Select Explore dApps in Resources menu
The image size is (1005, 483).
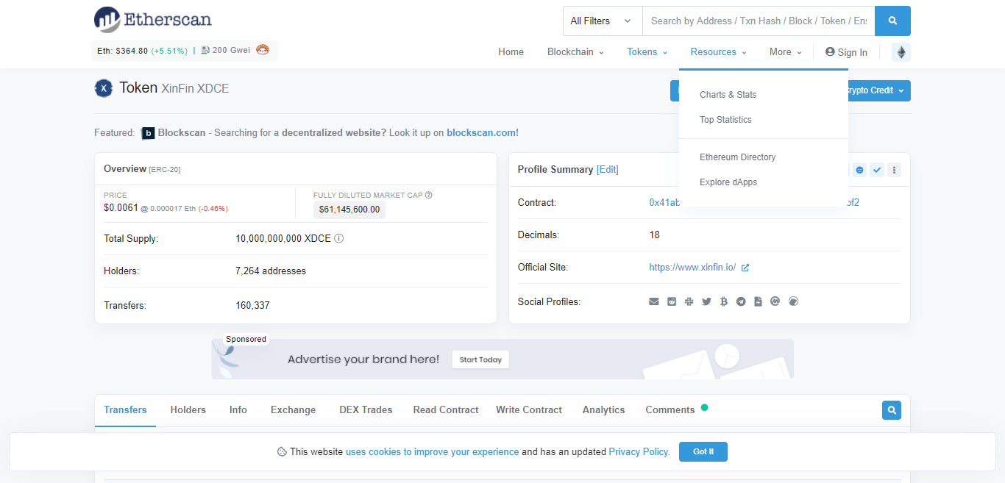tap(728, 182)
